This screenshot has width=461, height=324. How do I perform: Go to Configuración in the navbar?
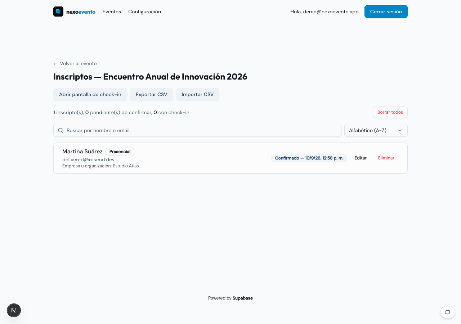144,12
